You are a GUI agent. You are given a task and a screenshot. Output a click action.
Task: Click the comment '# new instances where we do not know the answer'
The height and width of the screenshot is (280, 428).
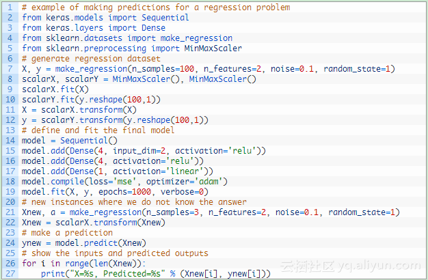pyautogui.click(x=134, y=202)
